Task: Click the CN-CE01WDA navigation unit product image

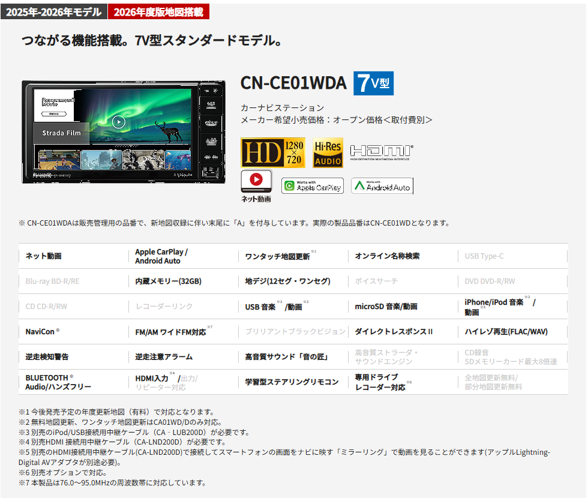Action: tap(124, 132)
